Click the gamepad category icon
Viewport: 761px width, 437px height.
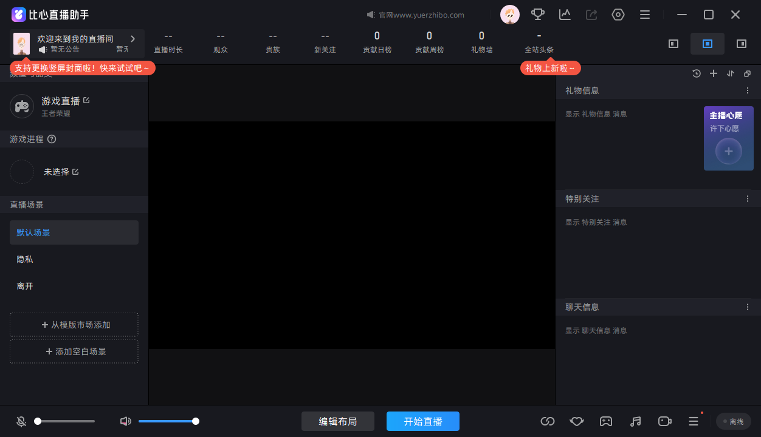22,106
